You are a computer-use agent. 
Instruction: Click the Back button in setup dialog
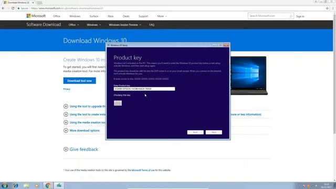(195, 132)
